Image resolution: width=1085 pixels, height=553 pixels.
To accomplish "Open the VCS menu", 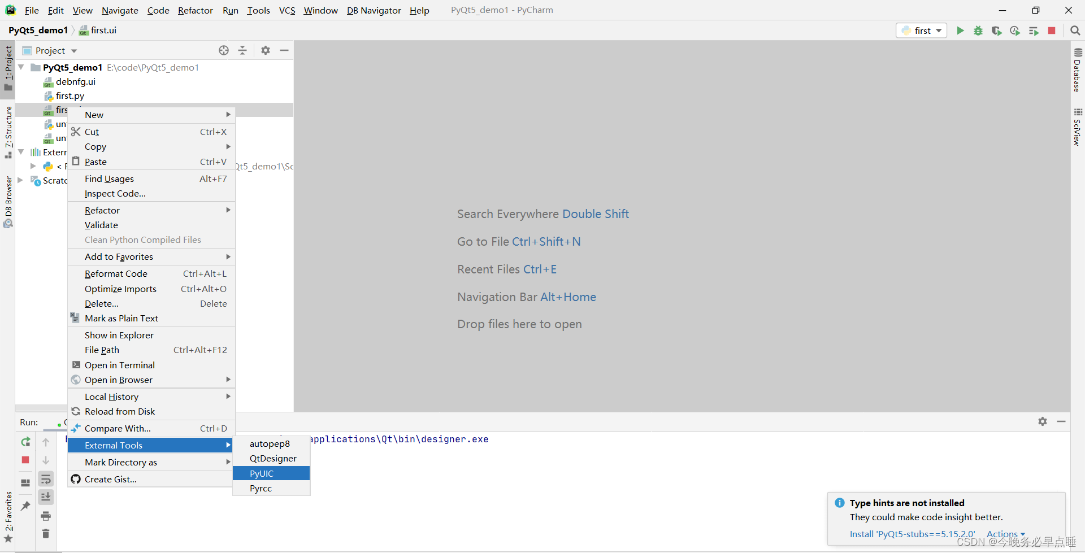I will (287, 10).
